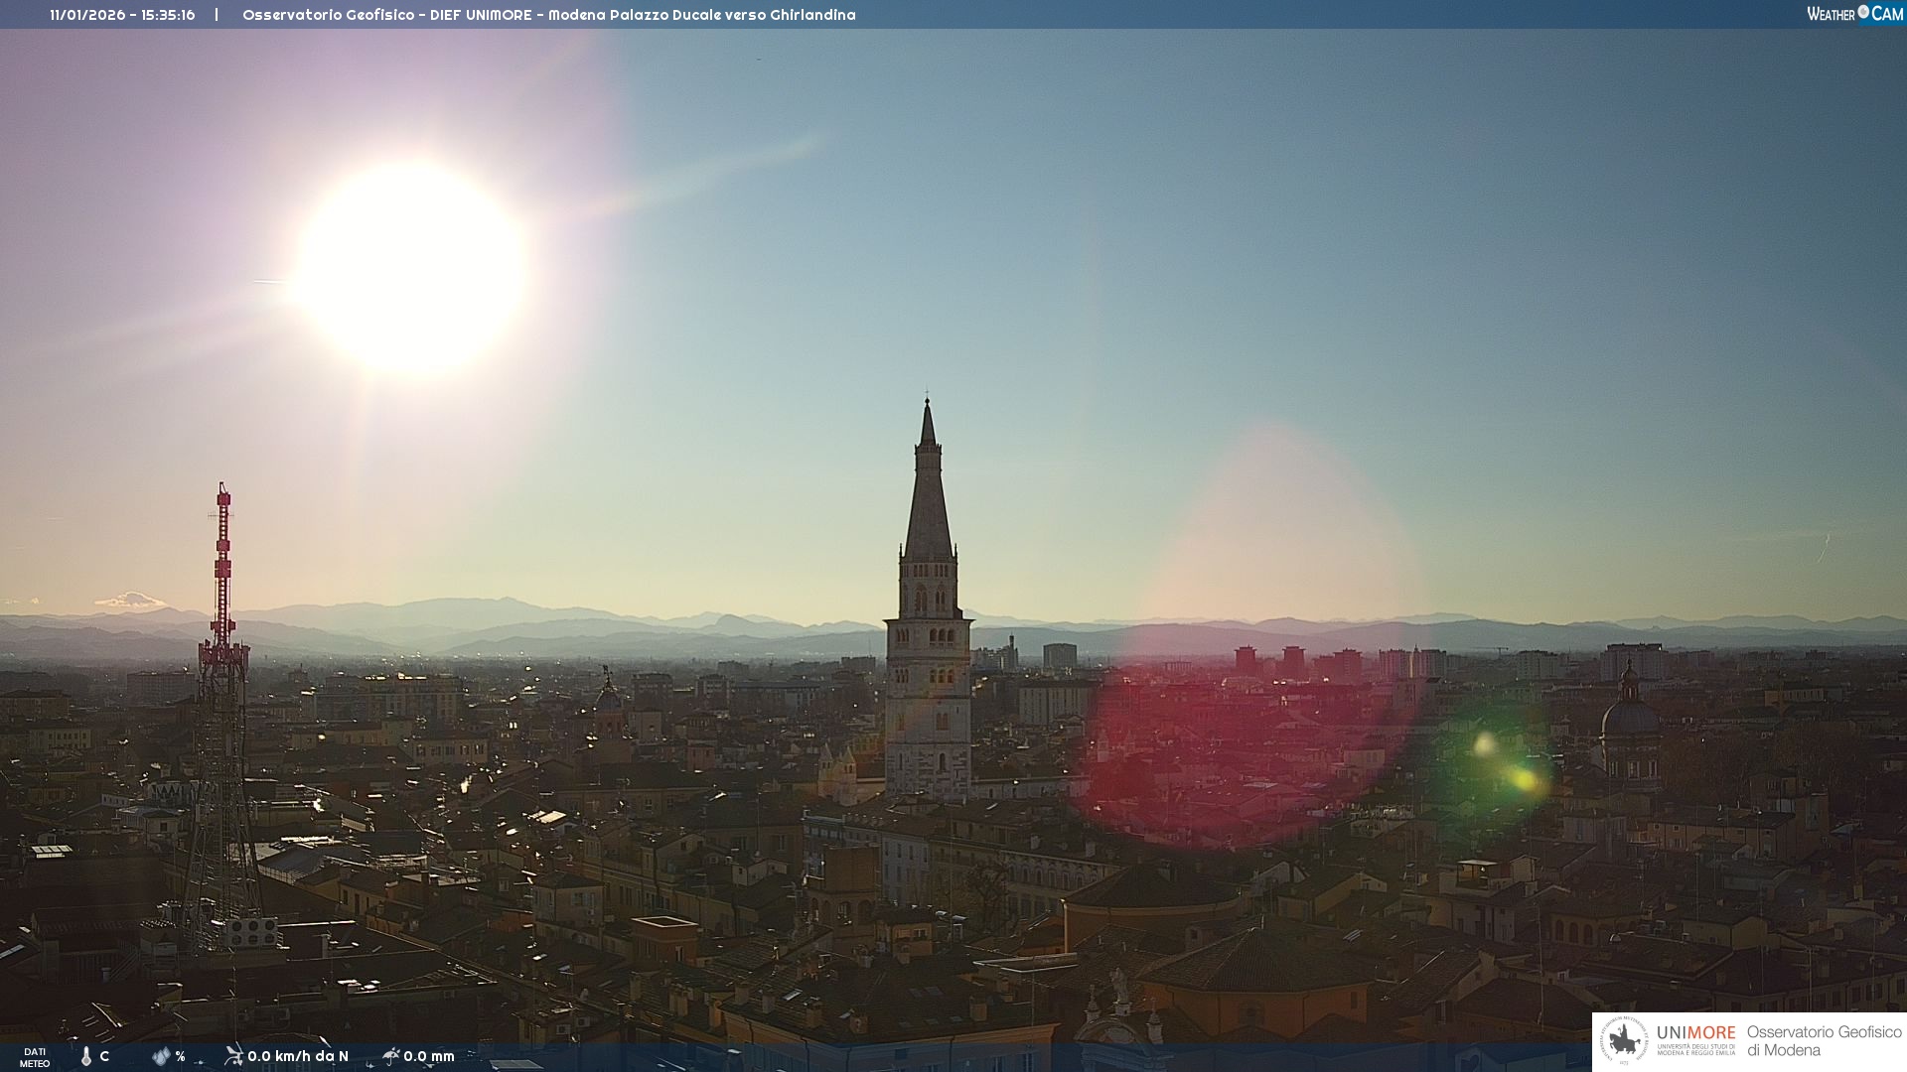Image resolution: width=1907 pixels, height=1072 pixels.
Task: Click the UNIMORE university seal emblem
Action: (x=1624, y=1041)
